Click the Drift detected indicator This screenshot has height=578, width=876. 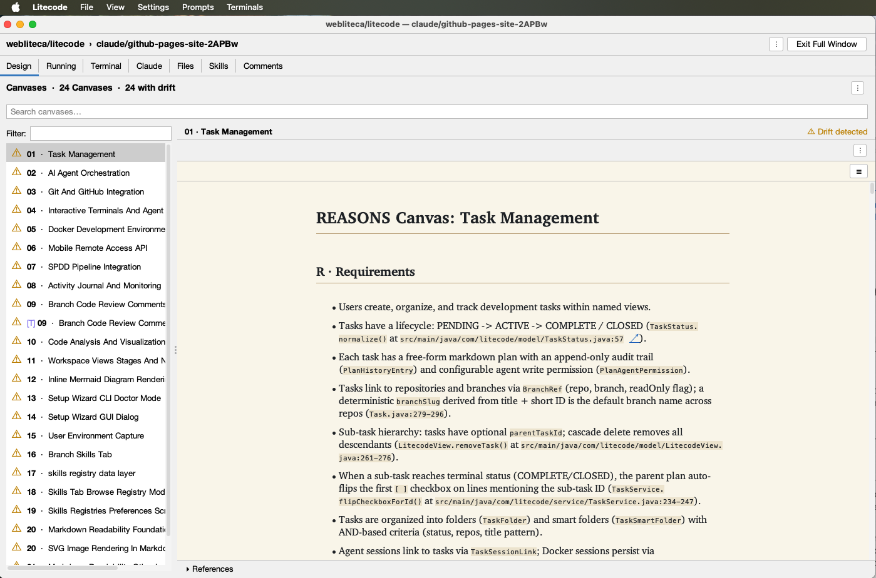[837, 131]
